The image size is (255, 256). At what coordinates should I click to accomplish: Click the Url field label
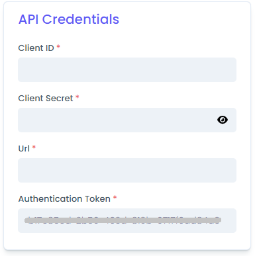[24, 149]
